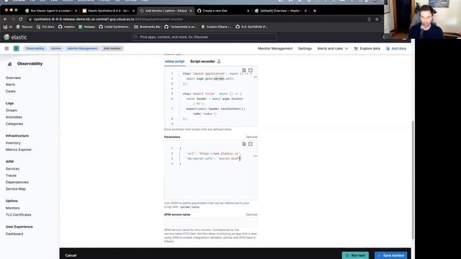Click the Script recorder beaker icon
Viewport: 461px width, 259px height.
[219, 61]
